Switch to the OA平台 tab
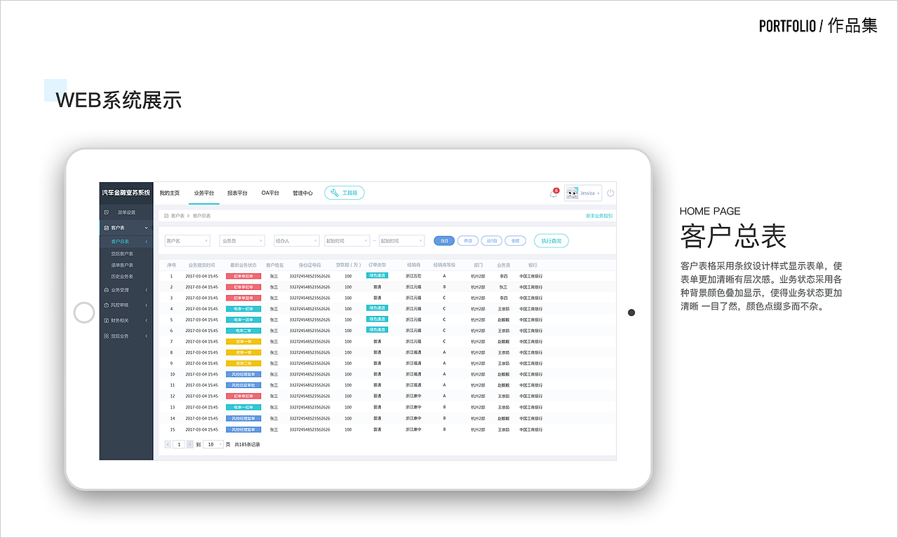 [x=270, y=193]
